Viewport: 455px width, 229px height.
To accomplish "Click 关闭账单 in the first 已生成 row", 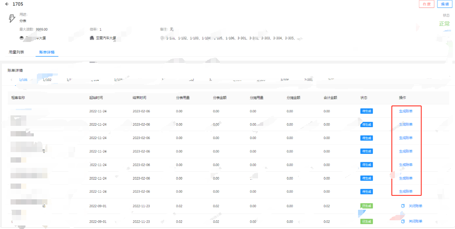I will [415, 205].
